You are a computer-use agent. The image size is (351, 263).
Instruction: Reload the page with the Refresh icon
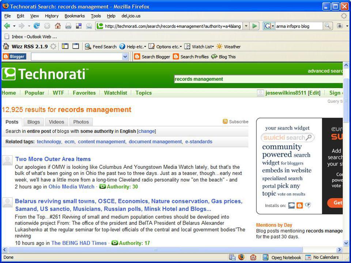coord(37,26)
